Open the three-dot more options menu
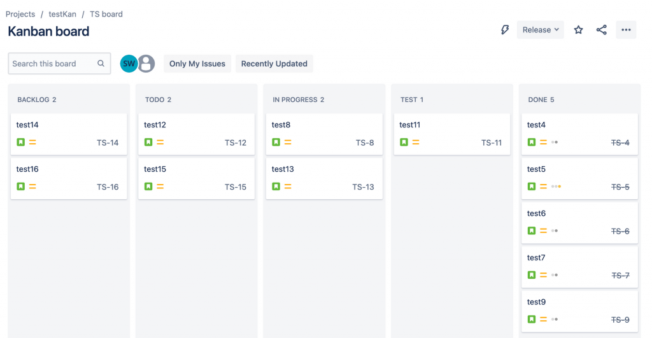Viewport: 652px width, 338px height. coord(626,30)
